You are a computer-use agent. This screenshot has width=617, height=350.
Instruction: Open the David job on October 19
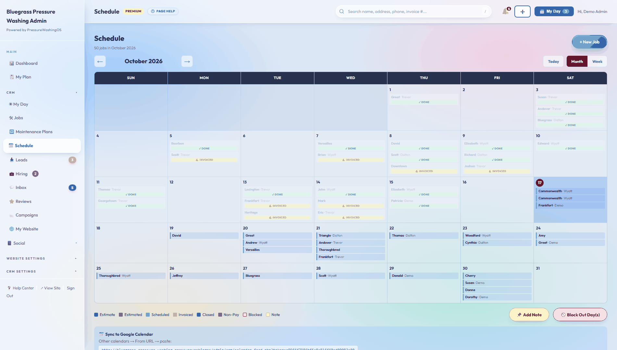pos(204,236)
